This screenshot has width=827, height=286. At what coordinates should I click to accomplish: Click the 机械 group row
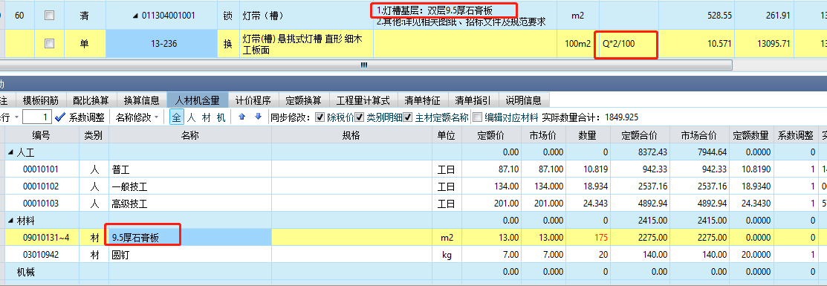pos(413,272)
